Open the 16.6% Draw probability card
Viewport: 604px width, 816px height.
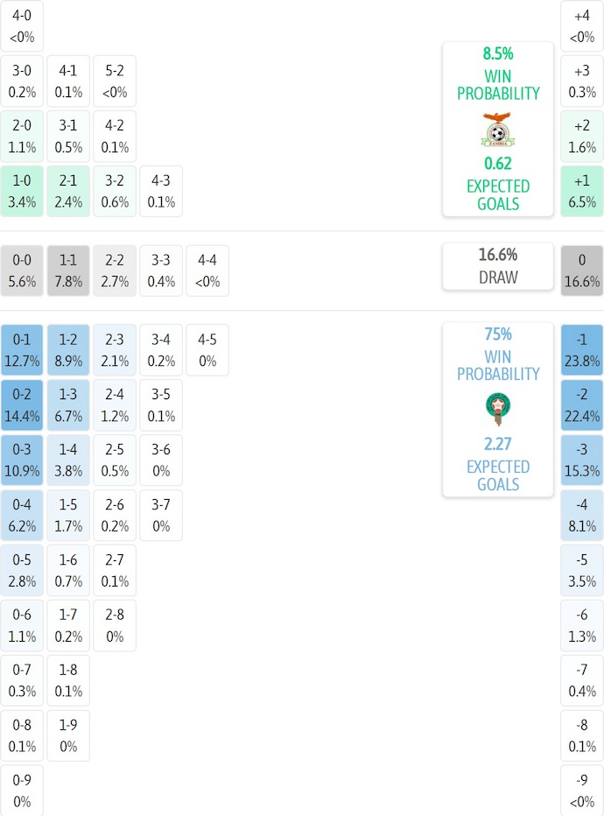[x=497, y=266]
